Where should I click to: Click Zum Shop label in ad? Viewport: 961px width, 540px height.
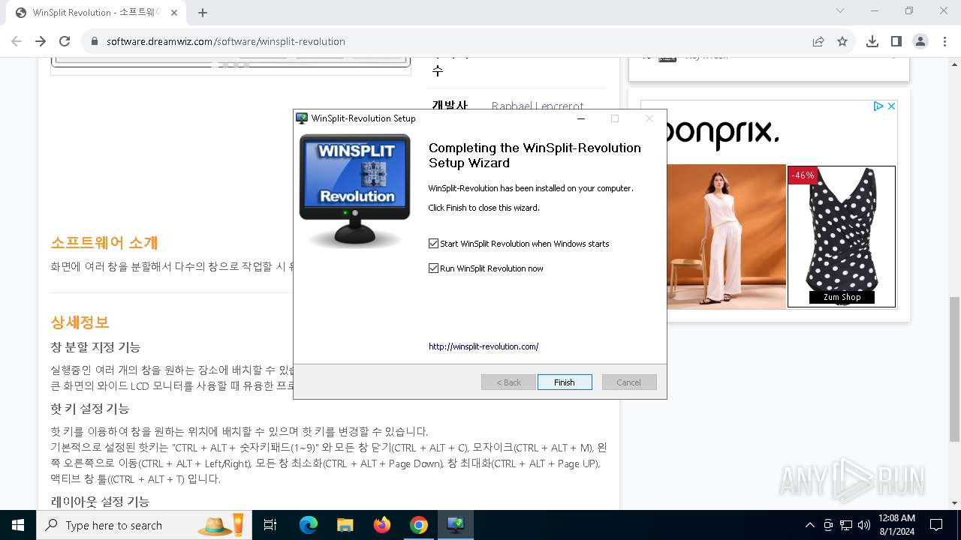842,297
